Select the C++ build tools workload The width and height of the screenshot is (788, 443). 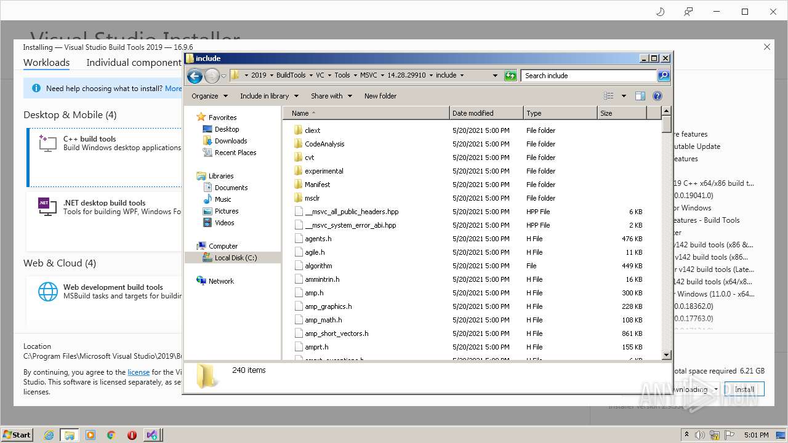[105, 157]
